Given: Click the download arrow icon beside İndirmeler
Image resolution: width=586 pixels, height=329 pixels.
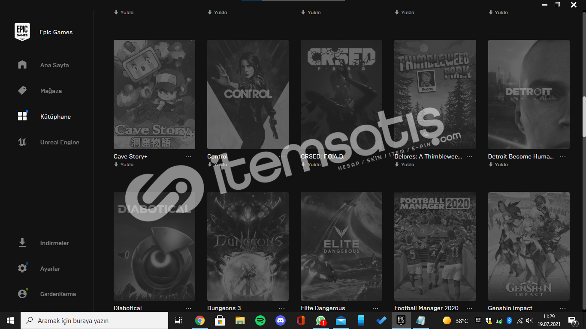Looking at the screenshot, I should (22, 242).
